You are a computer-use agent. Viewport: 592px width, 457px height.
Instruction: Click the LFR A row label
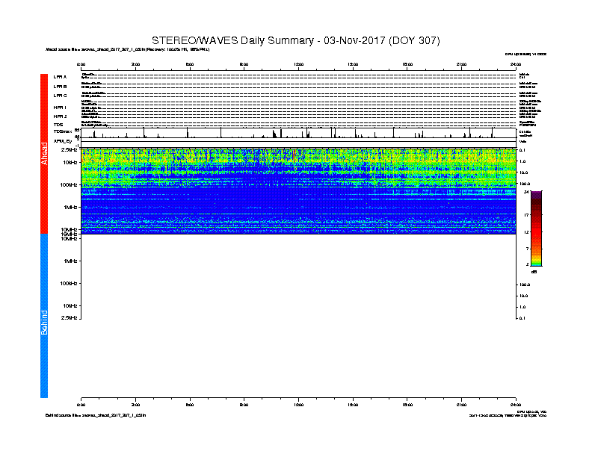coord(60,77)
